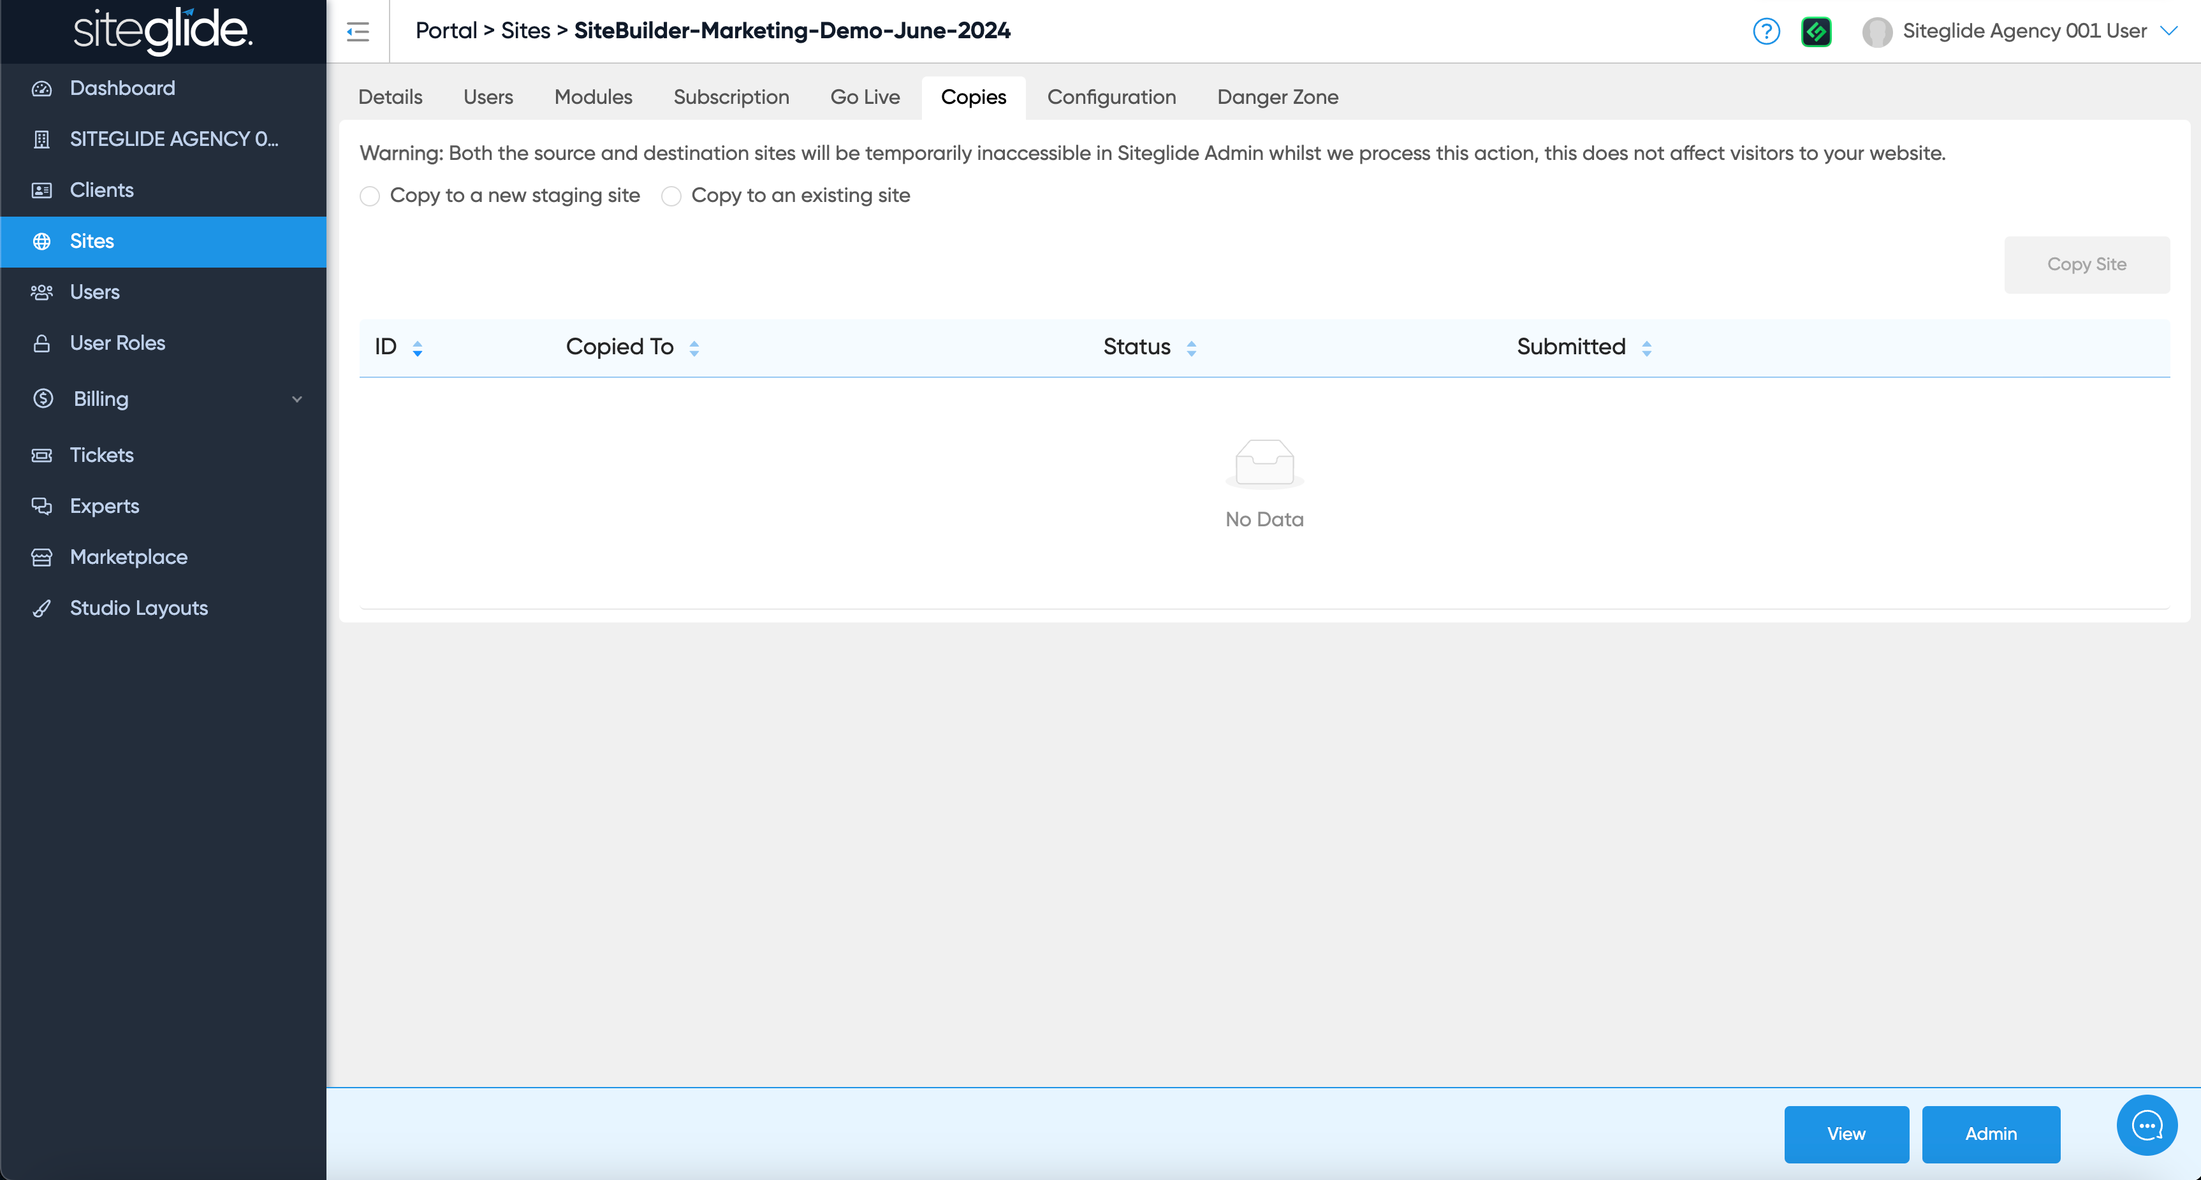Viewport: 2201px width, 1180px height.
Task: Open the help question mark icon
Action: coord(1766,32)
